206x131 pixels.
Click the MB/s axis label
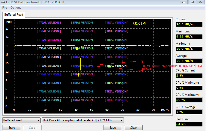9,22
